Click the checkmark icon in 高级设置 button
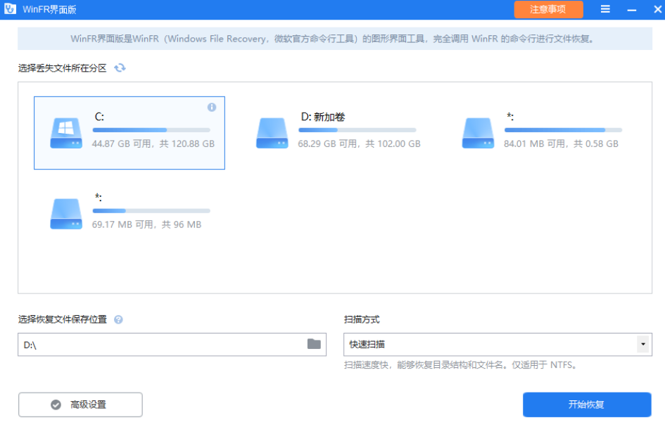Viewport: 665px width, 432px height. pos(56,405)
